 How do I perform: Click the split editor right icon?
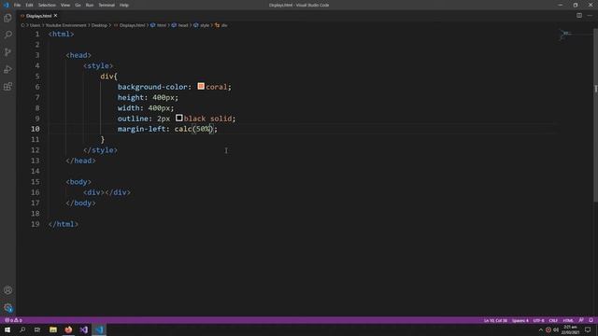coord(579,16)
